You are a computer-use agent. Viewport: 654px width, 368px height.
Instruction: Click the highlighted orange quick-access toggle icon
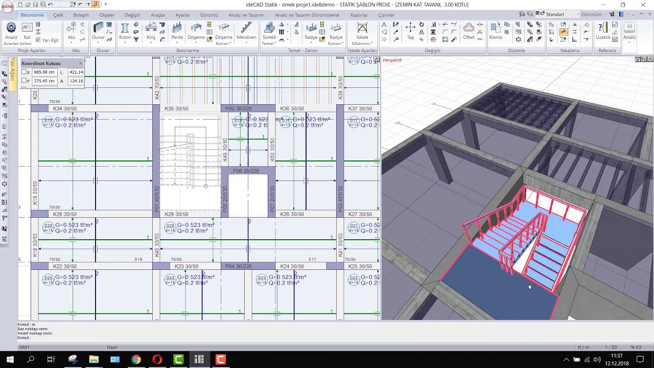96,5
